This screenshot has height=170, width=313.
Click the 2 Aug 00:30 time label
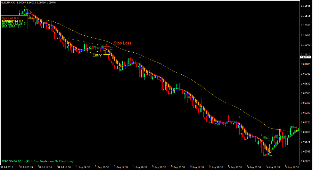159,167
